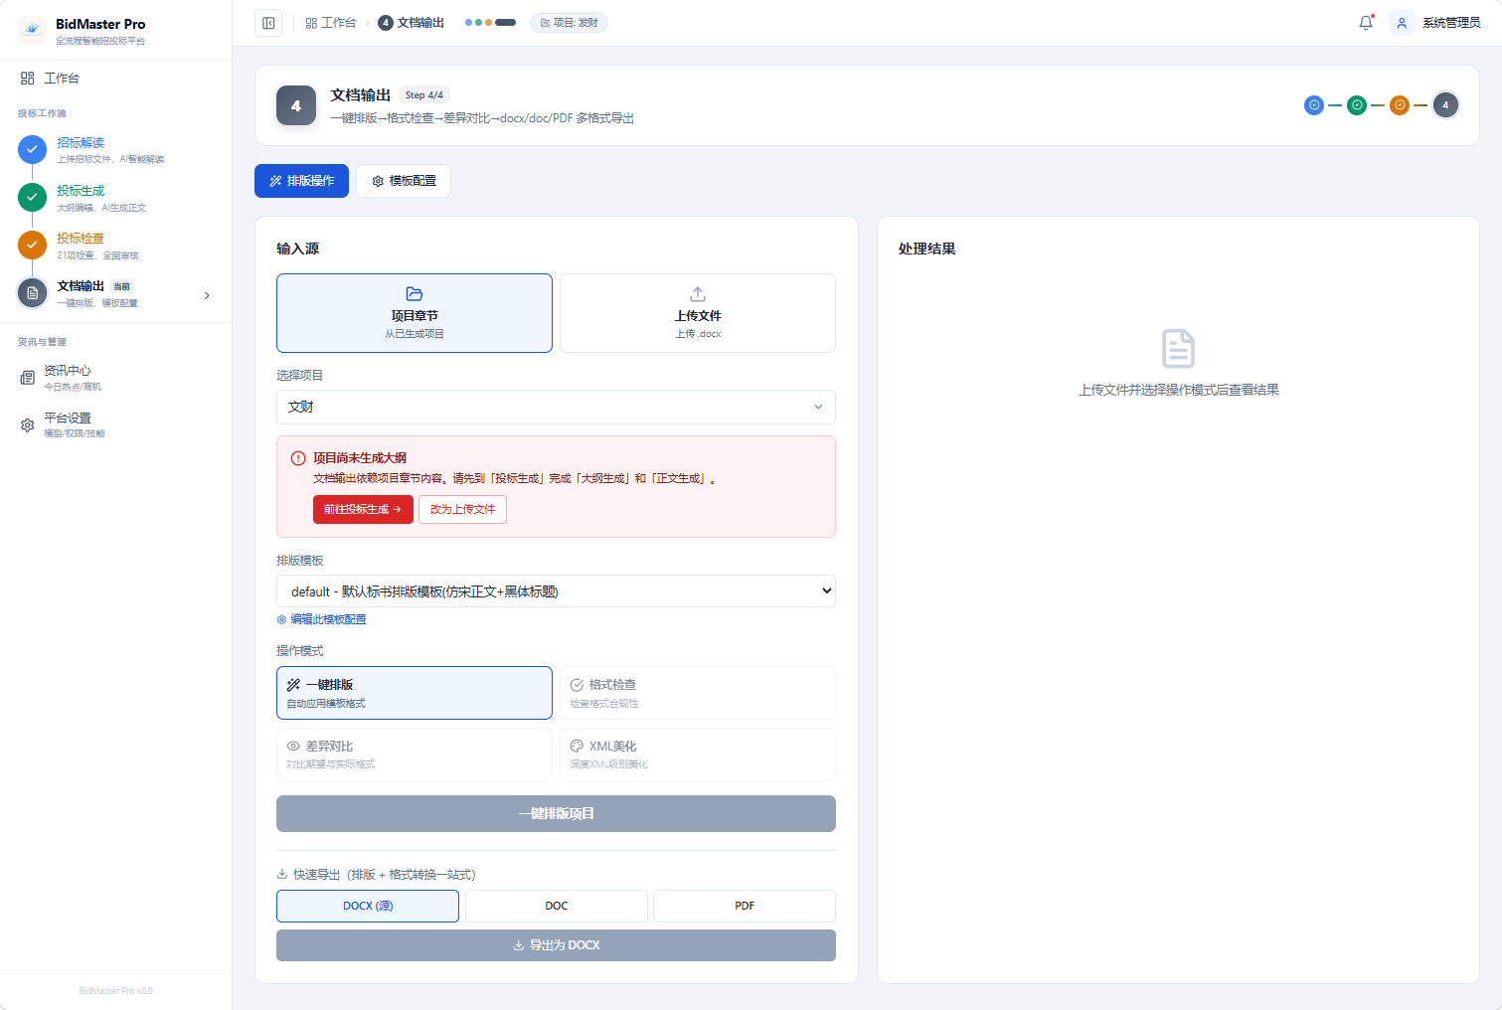Click the red warning icon in the alert

pyautogui.click(x=298, y=458)
